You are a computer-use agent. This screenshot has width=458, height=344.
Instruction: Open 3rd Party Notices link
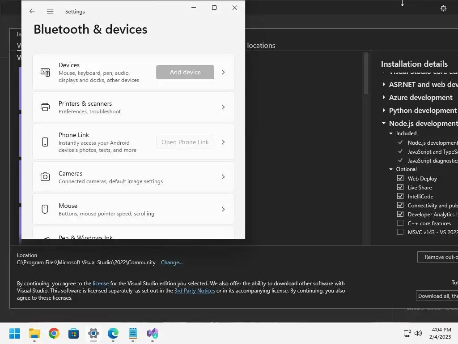pyautogui.click(x=195, y=291)
